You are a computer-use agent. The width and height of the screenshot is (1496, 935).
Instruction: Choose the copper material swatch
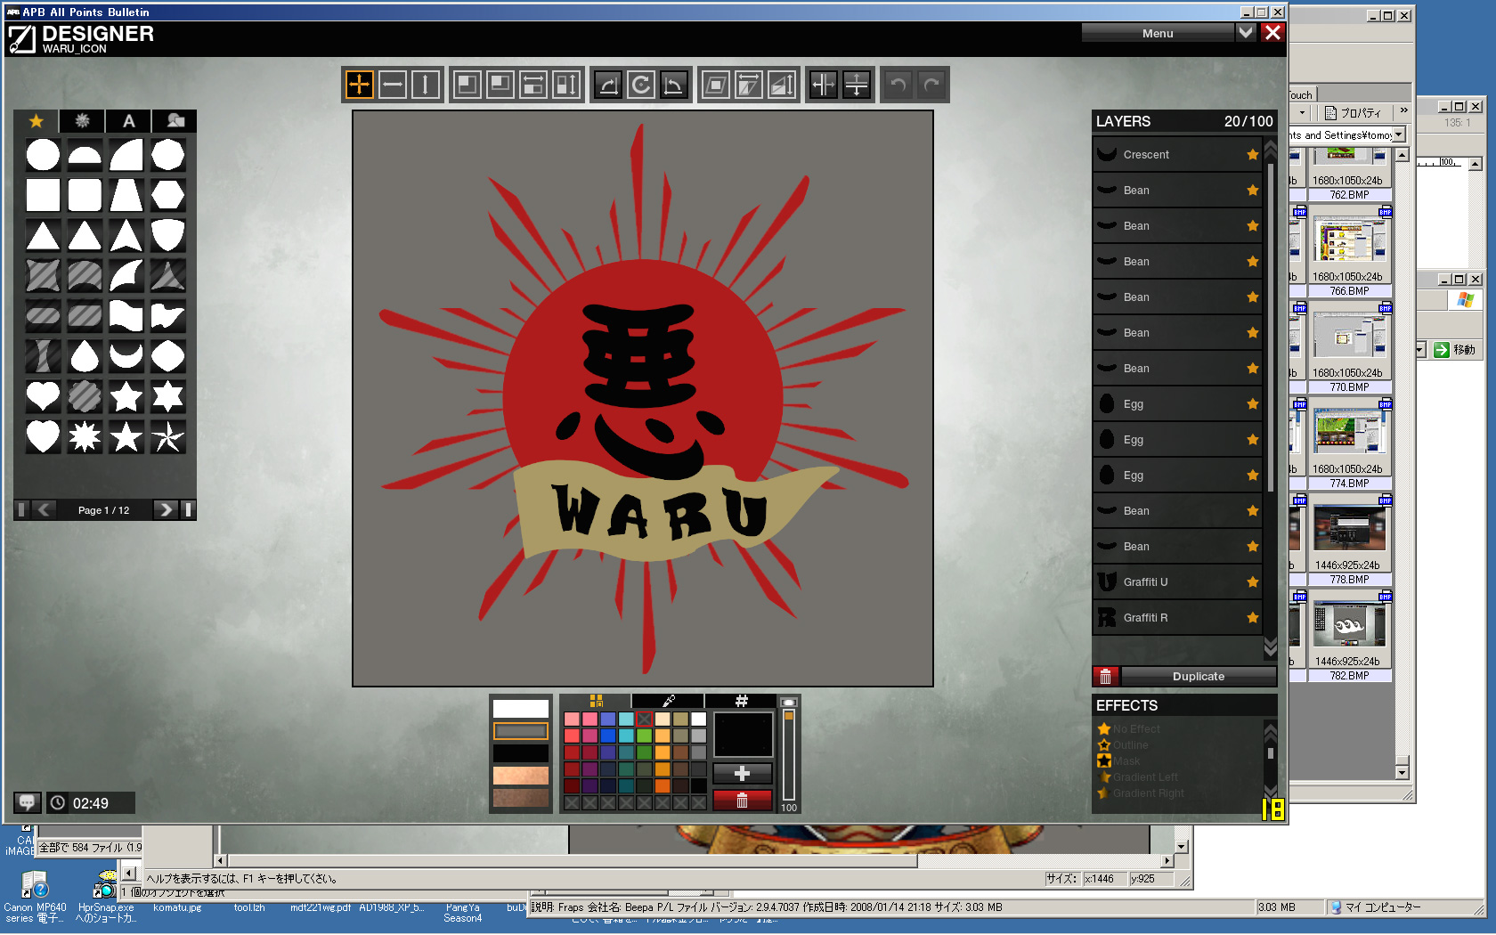(521, 776)
